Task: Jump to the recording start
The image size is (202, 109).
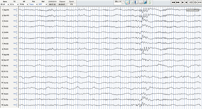Action: (x=182, y=2)
